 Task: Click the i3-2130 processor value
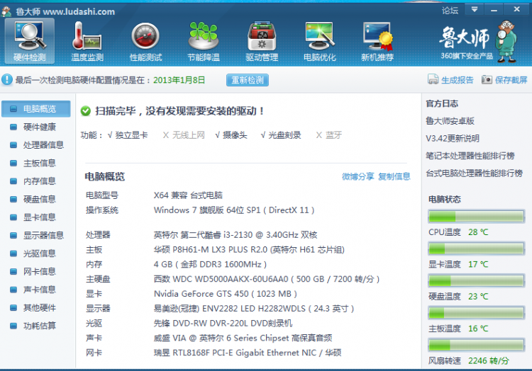coord(235,234)
